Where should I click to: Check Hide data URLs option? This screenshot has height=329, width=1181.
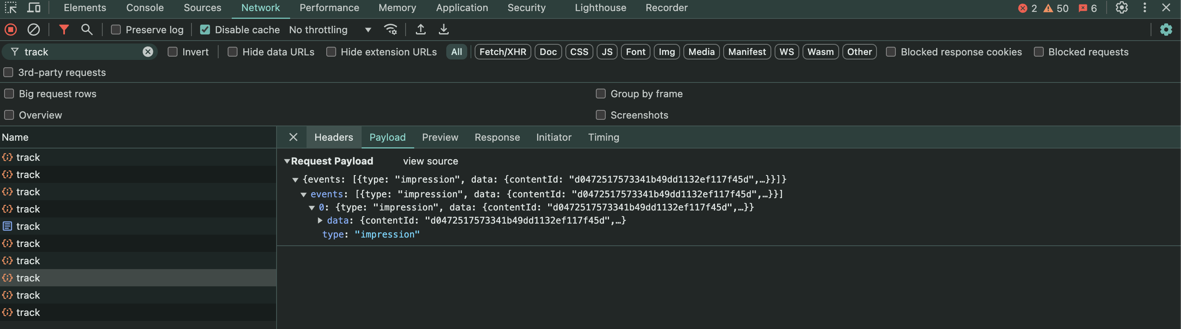pyautogui.click(x=233, y=52)
